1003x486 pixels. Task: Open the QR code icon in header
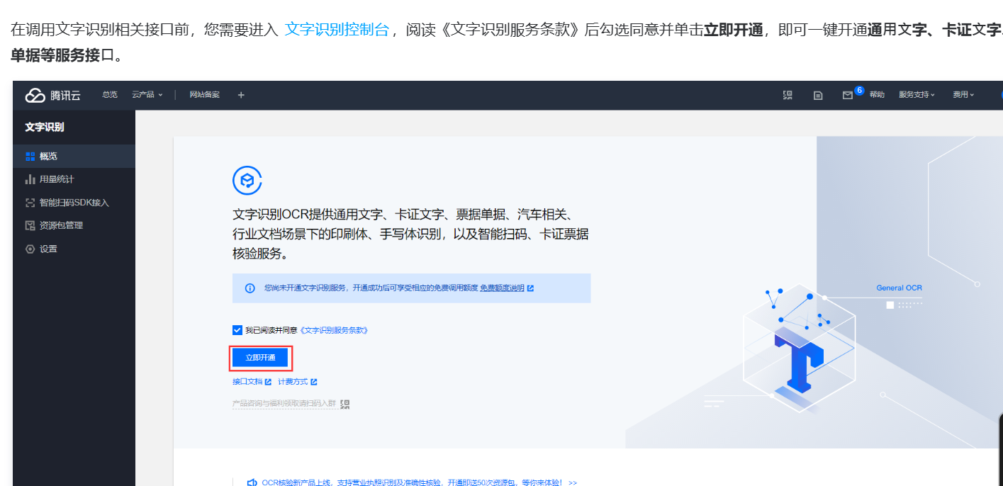788,95
